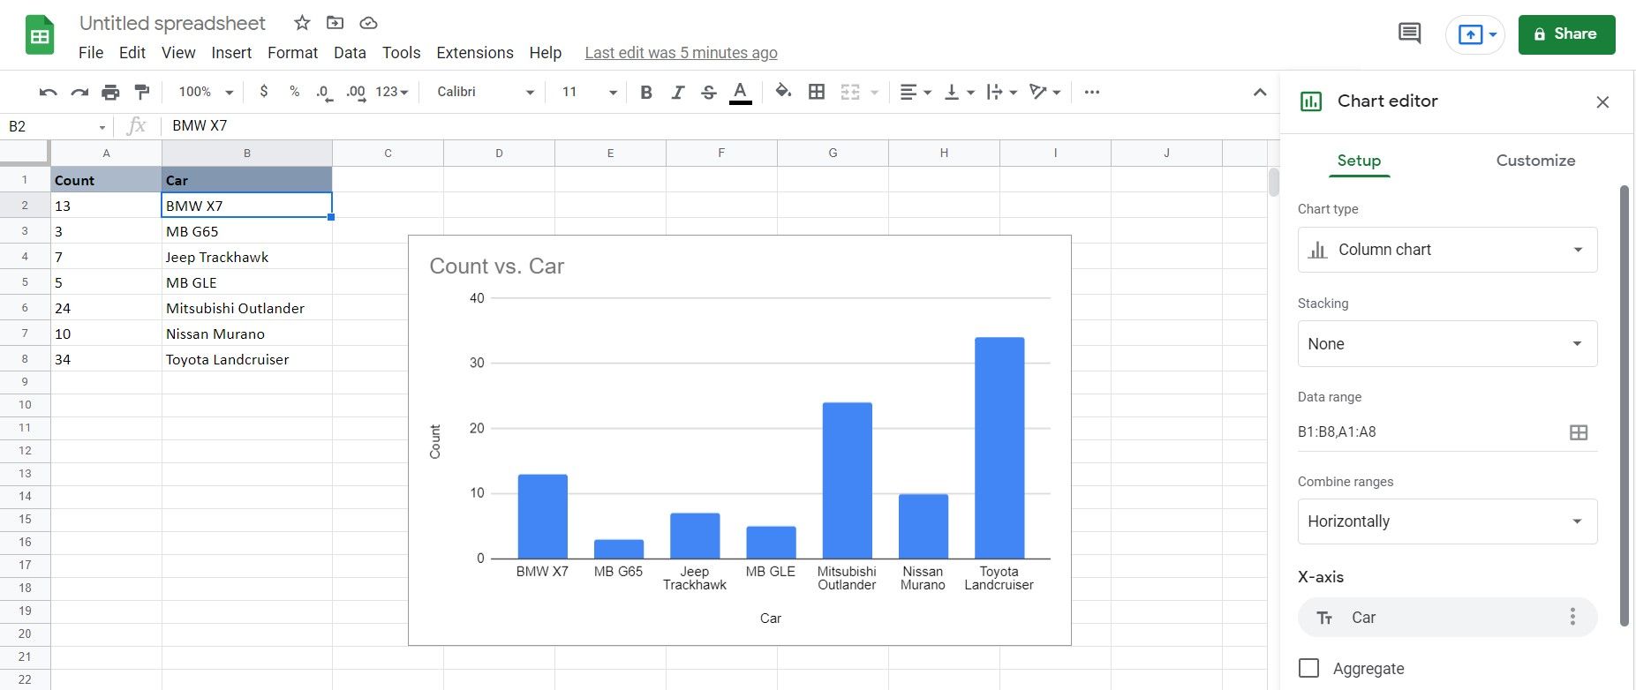Screen dimensions: 1636x690
Task: Open the Name box dropdown arrow
Action: pyautogui.click(x=102, y=127)
